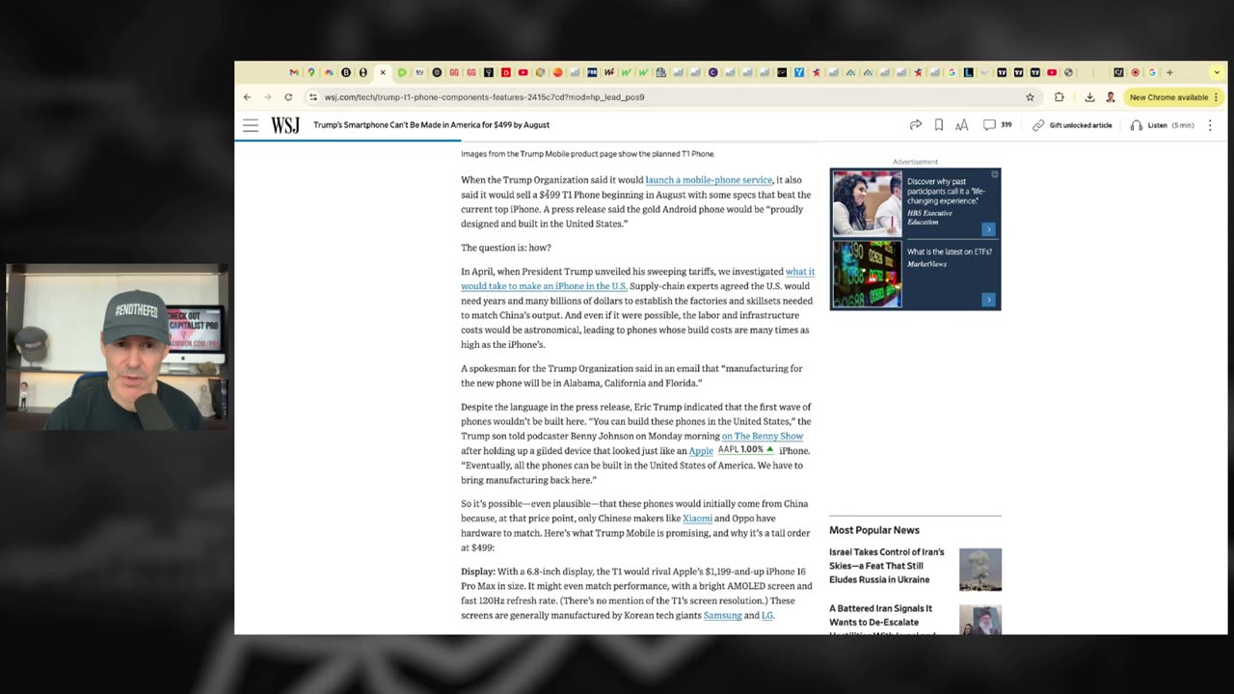The width and height of the screenshot is (1234, 694).
Task: Click the headphones Listen icon
Action: [x=1136, y=125]
